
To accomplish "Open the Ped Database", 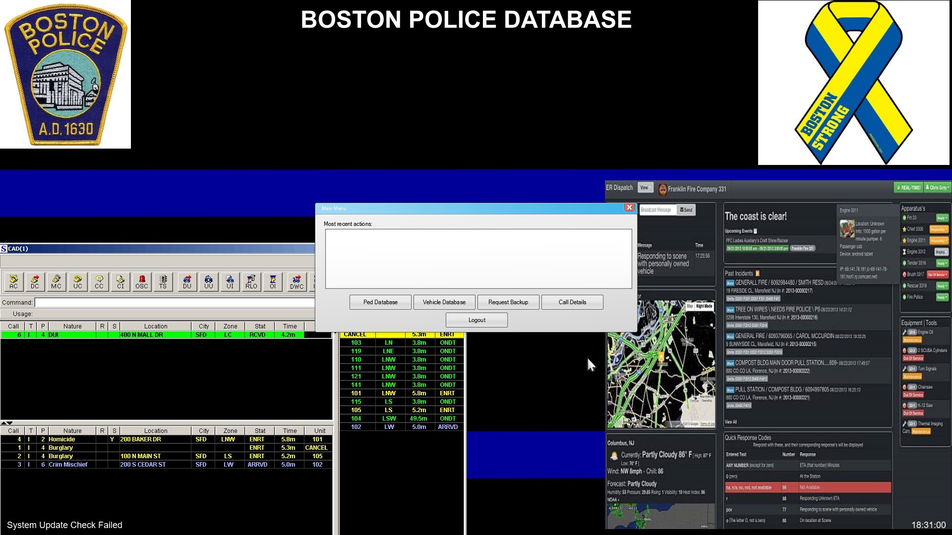I will (x=380, y=302).
